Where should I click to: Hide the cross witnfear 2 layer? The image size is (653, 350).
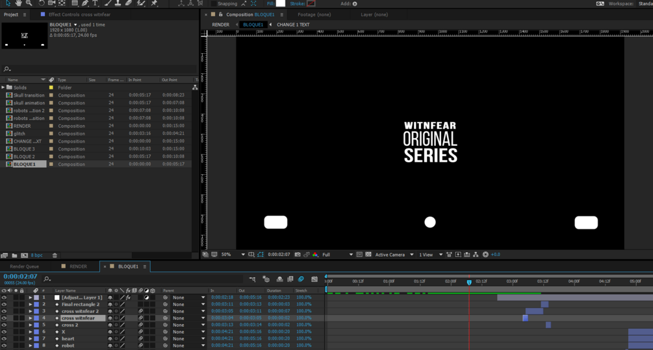(4, 311)
